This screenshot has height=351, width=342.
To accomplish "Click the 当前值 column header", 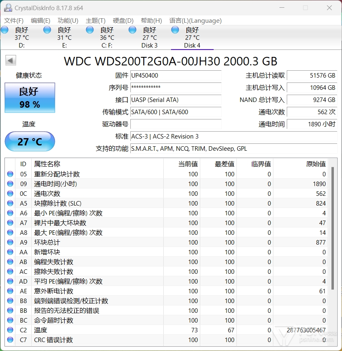I will point(182,164).
